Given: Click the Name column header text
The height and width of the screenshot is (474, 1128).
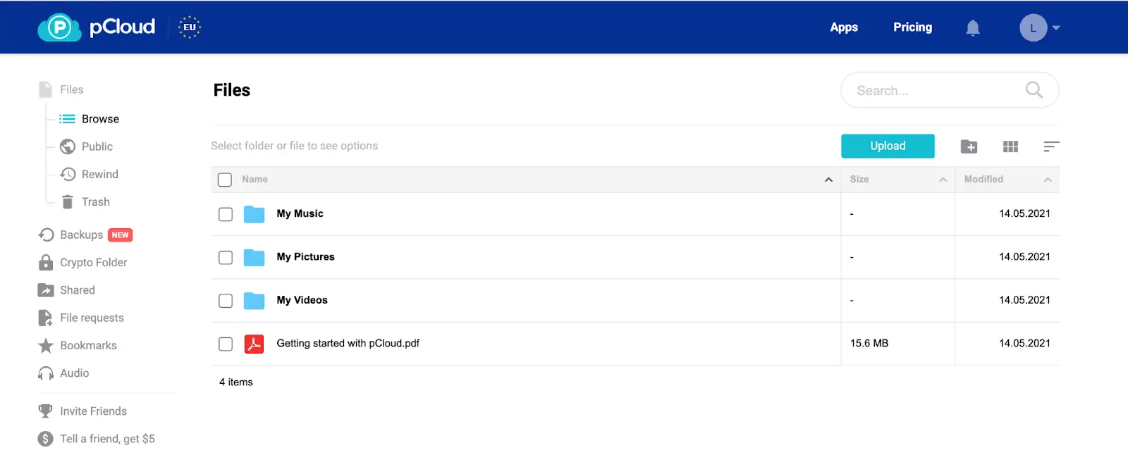Looking at the screenshot, I should pos(255,179).
